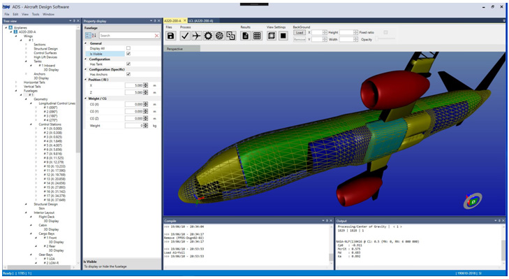Expand the Horizontal Tails tree node
509x279 pixels.
(x=16, y=83)
